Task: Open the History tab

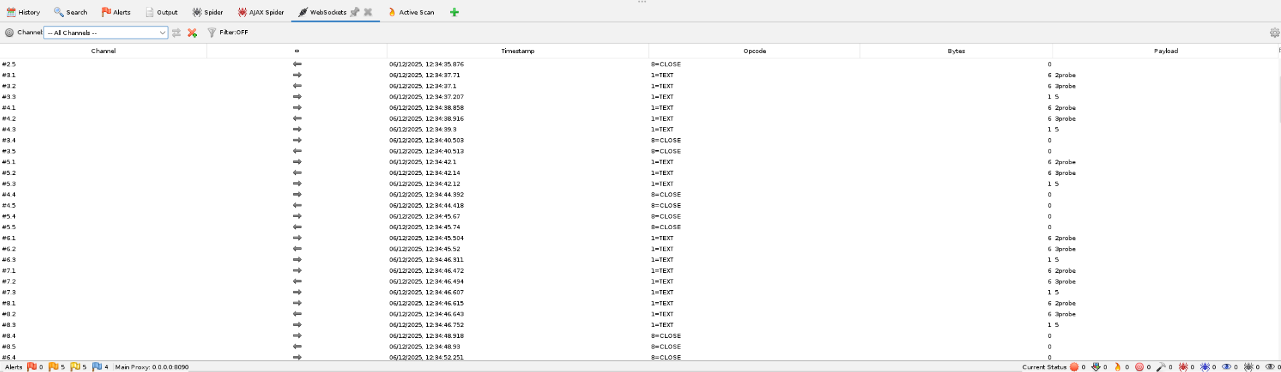Action: [24, 12]
